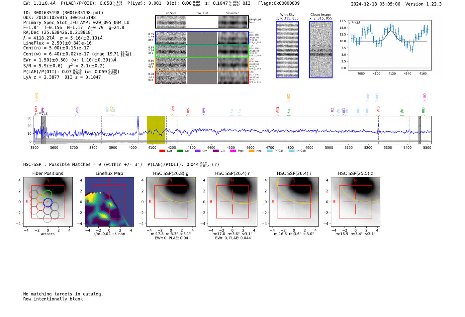
Task: Open the With Sky cutout image
Action: tap(287, 50)
